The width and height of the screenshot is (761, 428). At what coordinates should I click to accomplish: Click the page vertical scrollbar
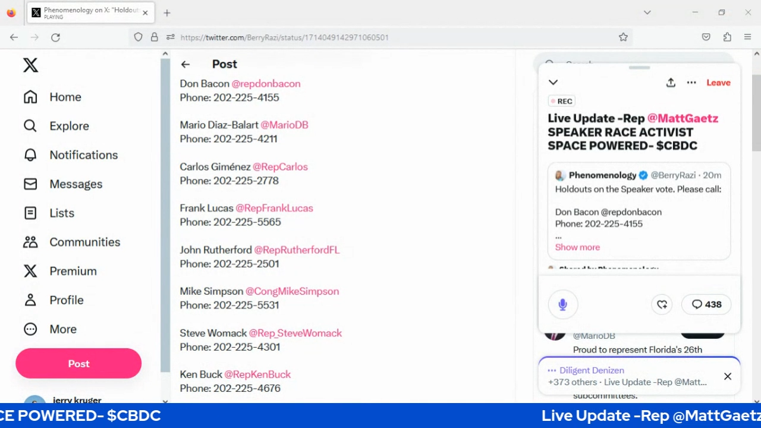tap(756, 113)
